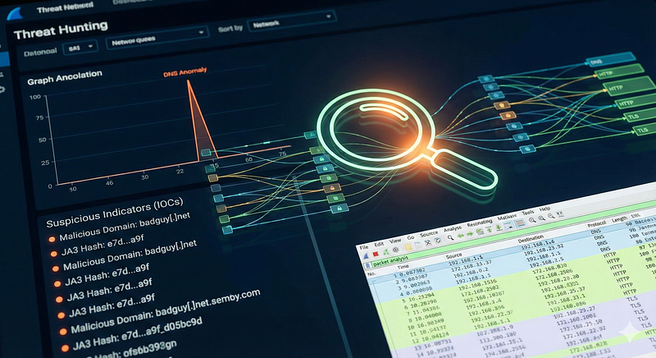Click destination address 192.168.2.5

(x=546, y=263)
